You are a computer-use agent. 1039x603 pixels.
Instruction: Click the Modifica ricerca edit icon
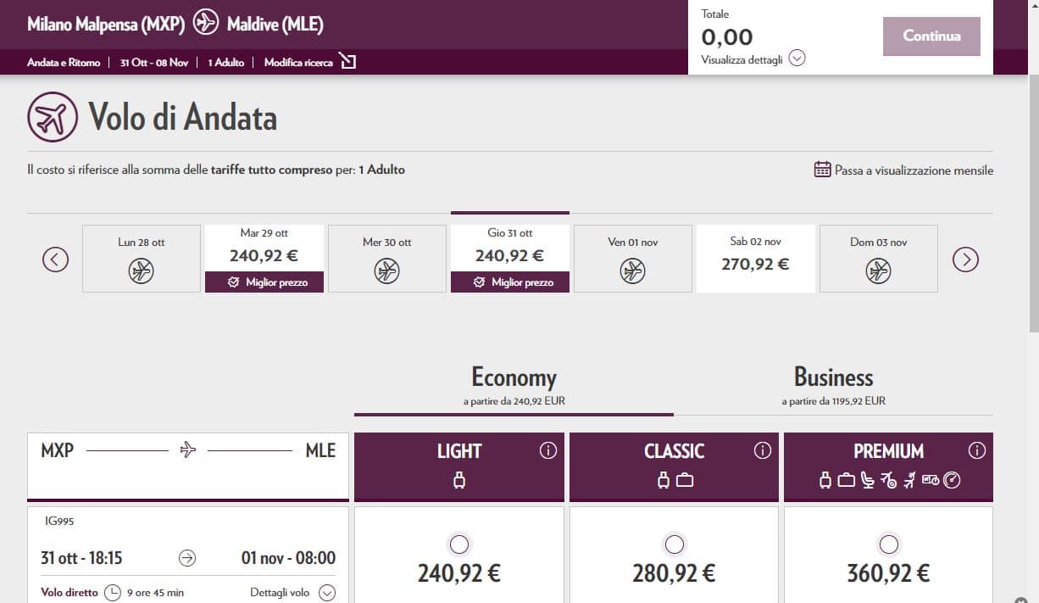point(347,62)
